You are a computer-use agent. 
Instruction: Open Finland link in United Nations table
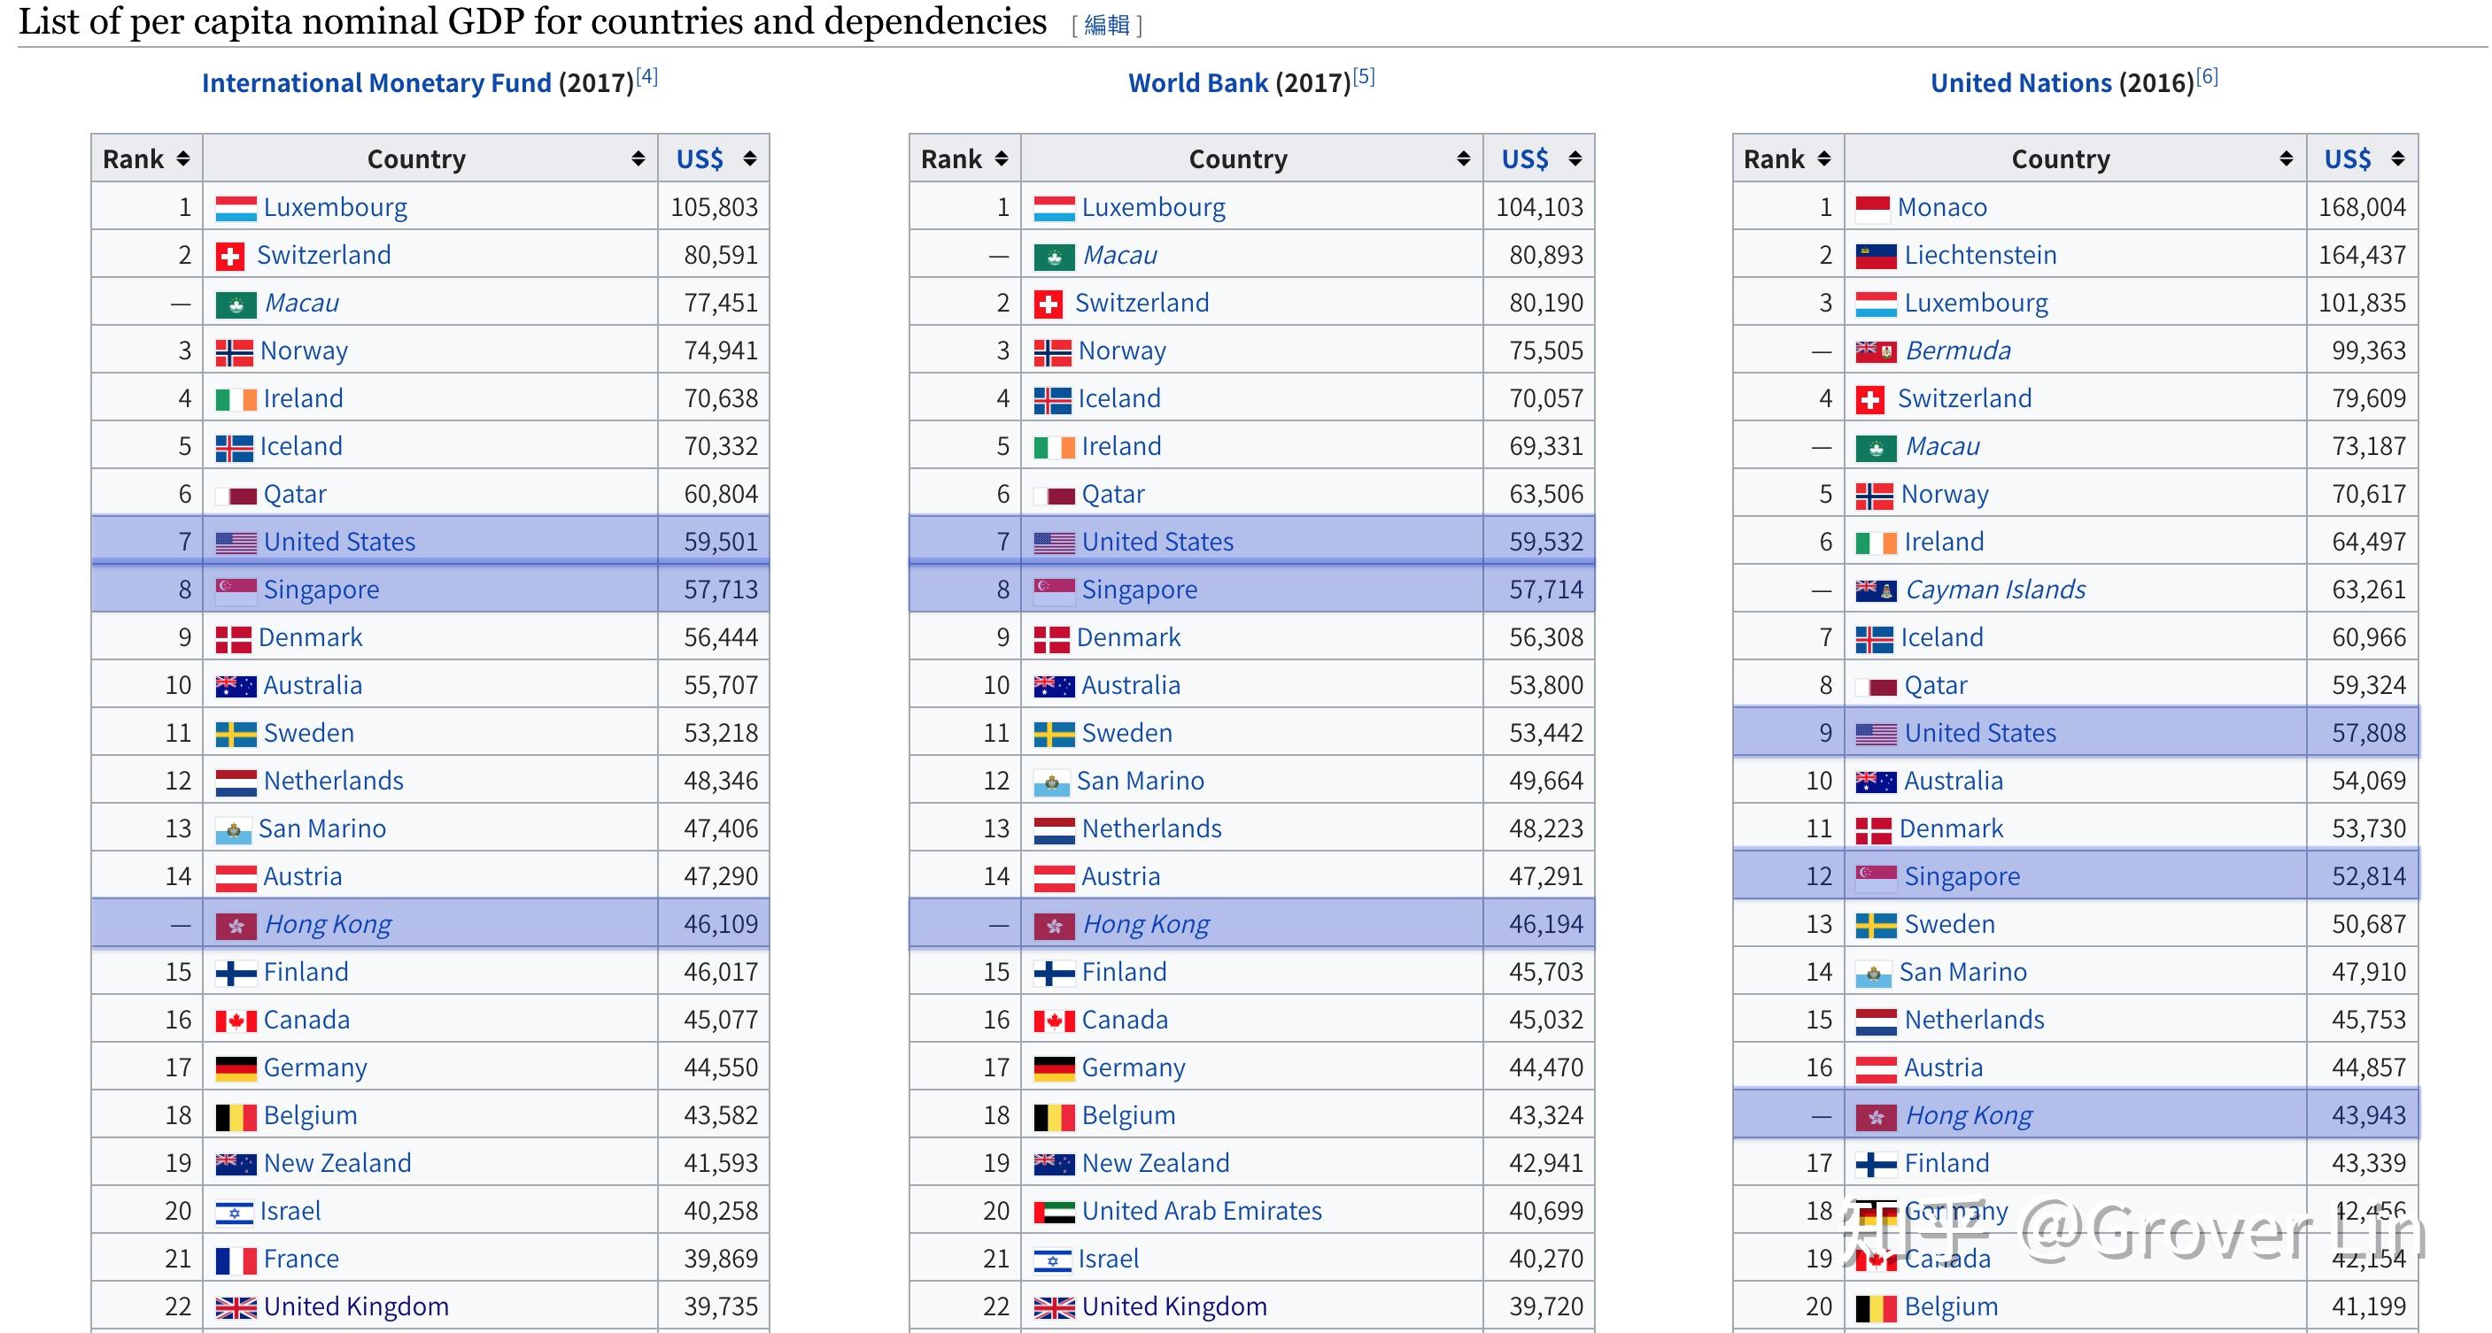[x=1946, y=1163]
